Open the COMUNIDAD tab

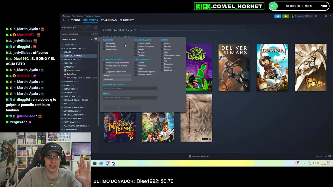tap(109, 20)
